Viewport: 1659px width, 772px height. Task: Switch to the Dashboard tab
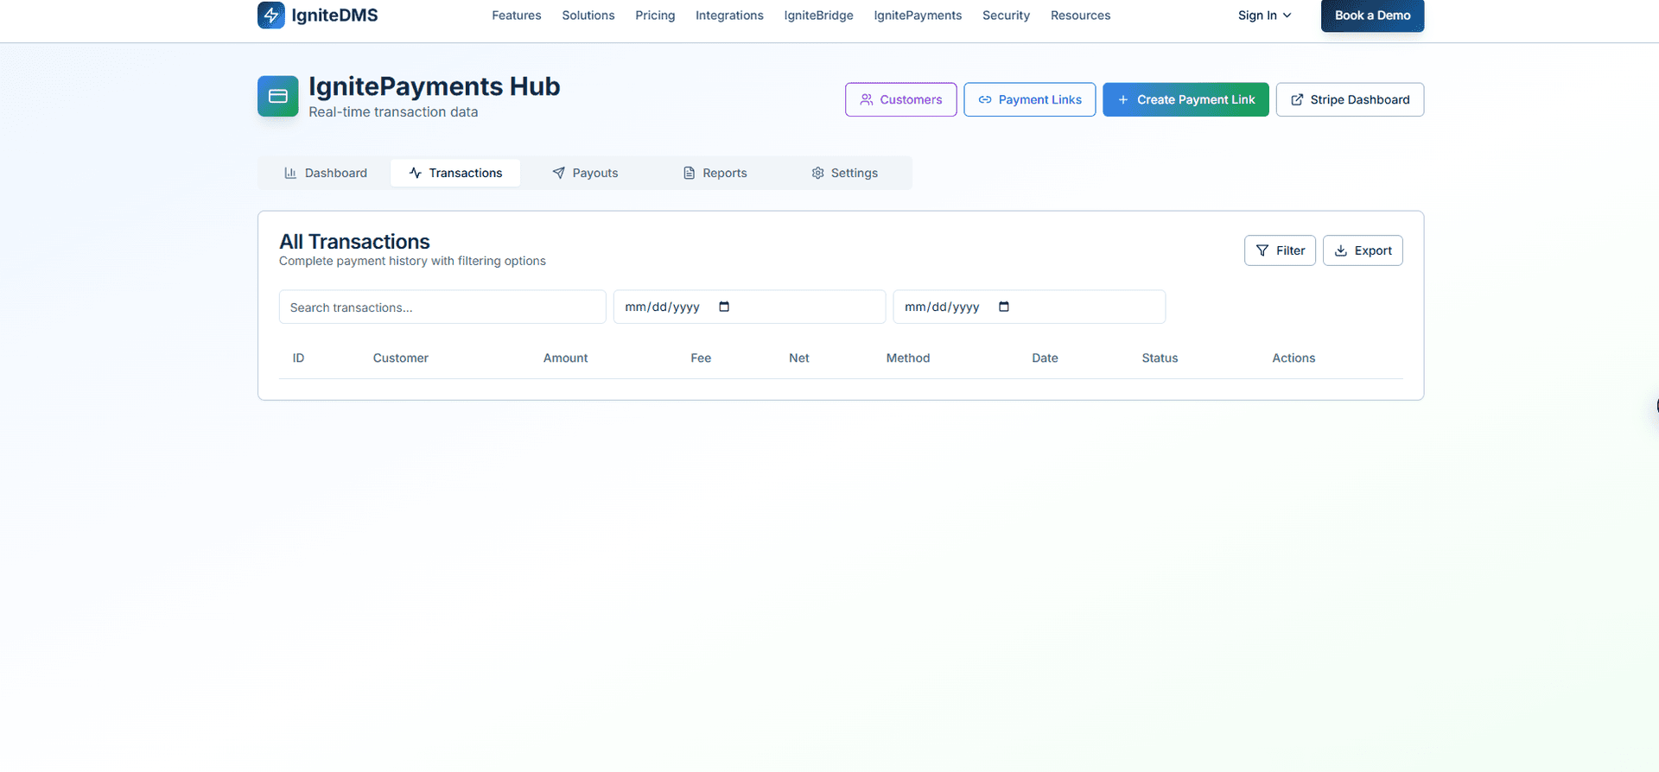326,173
